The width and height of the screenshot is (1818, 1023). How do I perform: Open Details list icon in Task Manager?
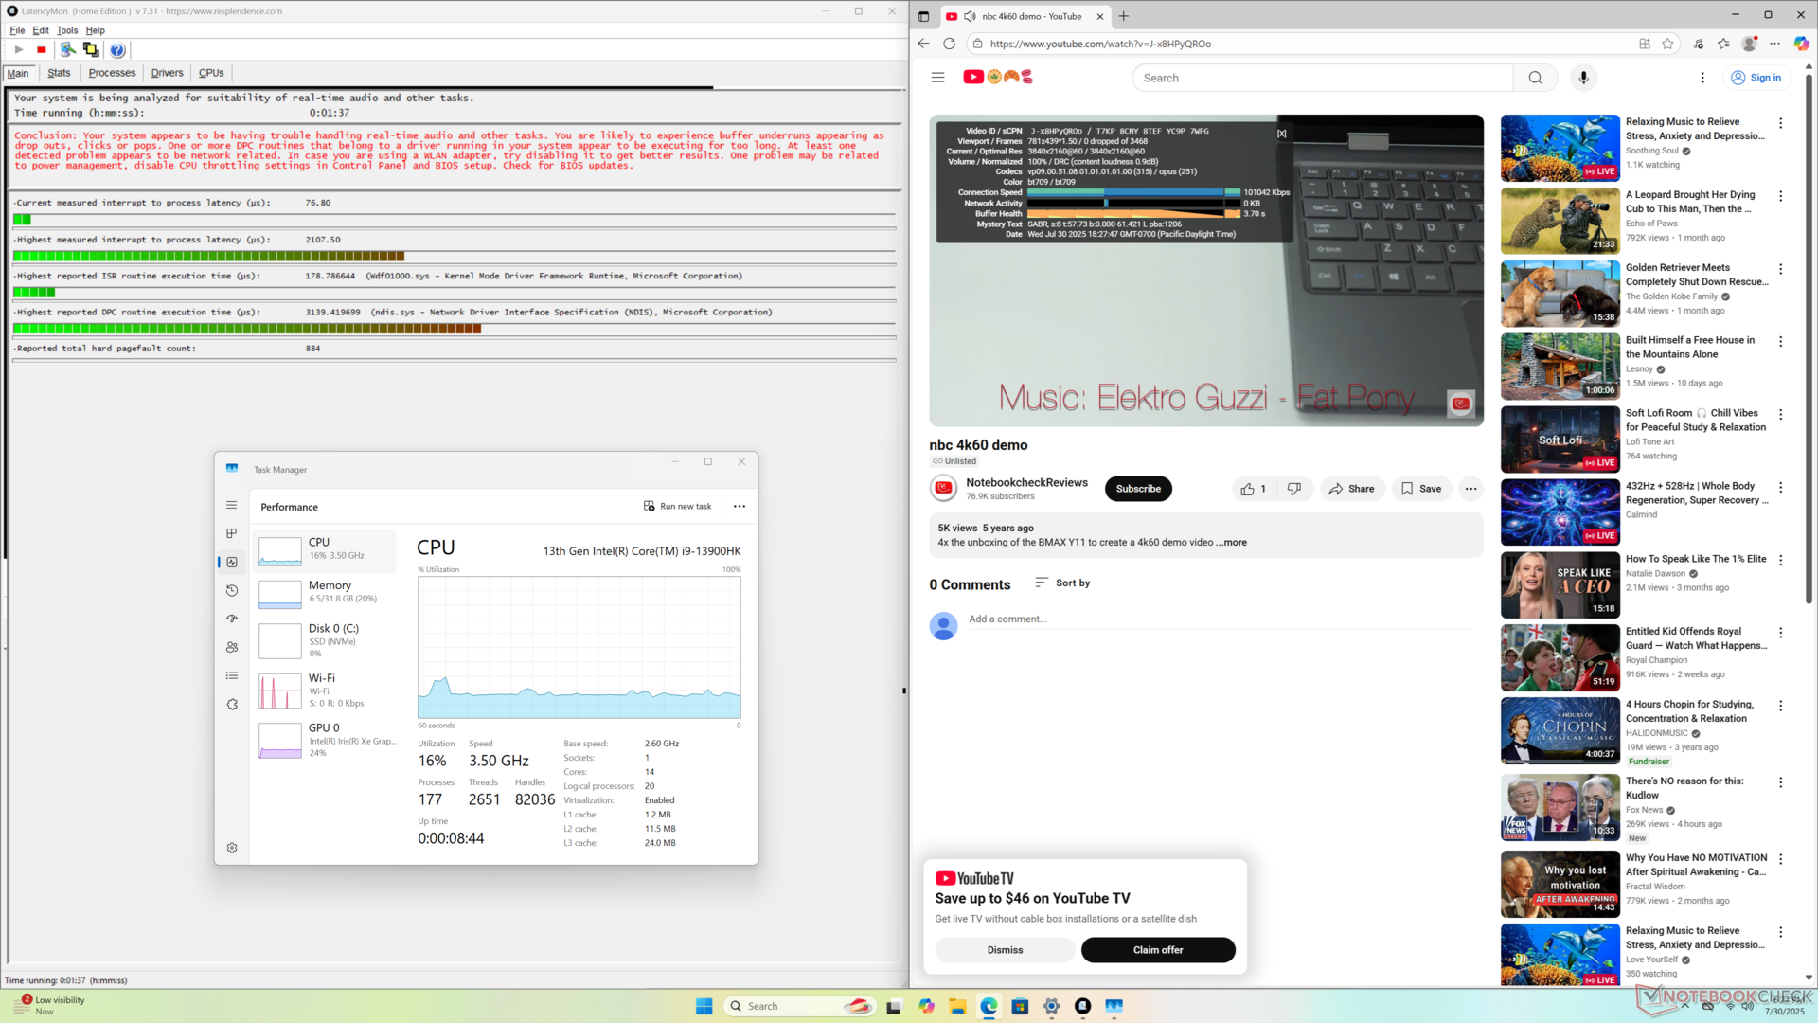tap(232, 675)
